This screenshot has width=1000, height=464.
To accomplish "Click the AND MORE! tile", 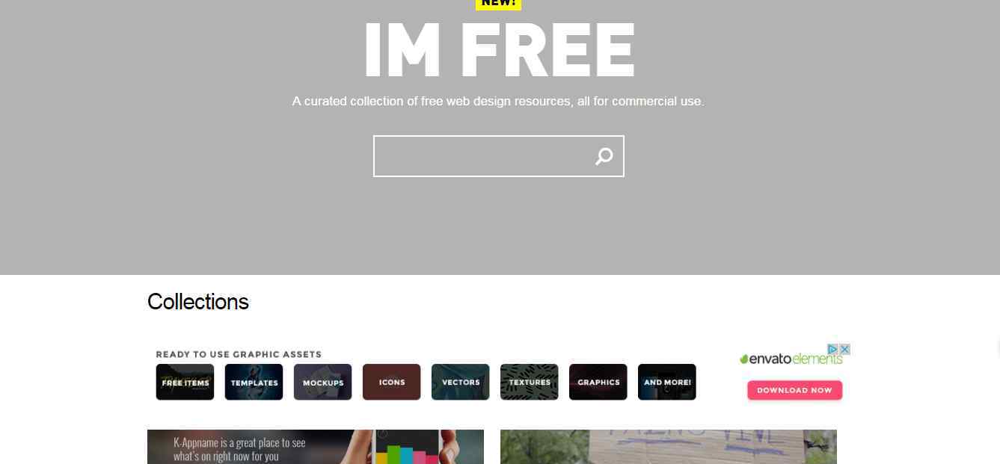I will (666, 382).
